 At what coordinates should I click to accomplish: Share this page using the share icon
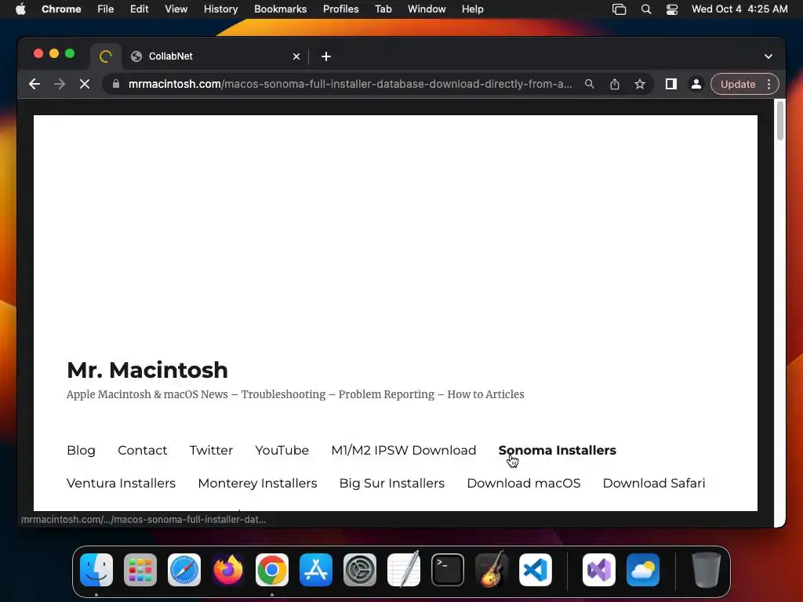point(615,84)
